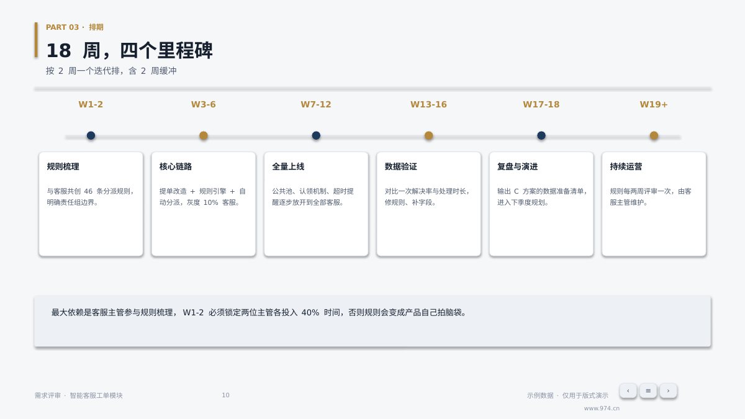Select the W7-12 timeline dot
Screen dimensions: 745x419
316,135
